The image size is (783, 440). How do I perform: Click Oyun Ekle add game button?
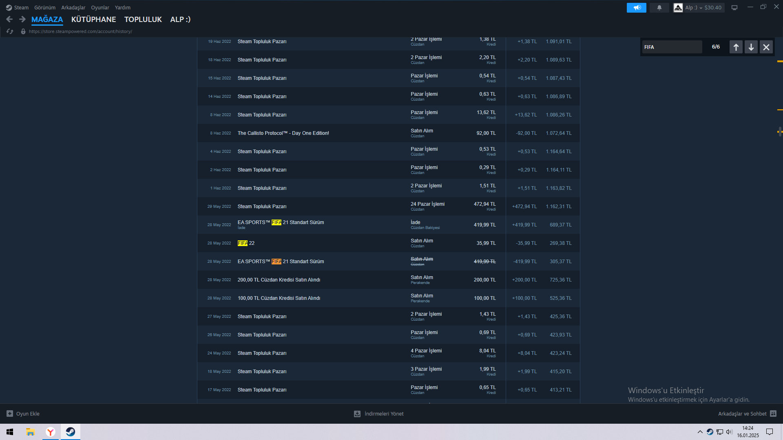coord(23,414)
